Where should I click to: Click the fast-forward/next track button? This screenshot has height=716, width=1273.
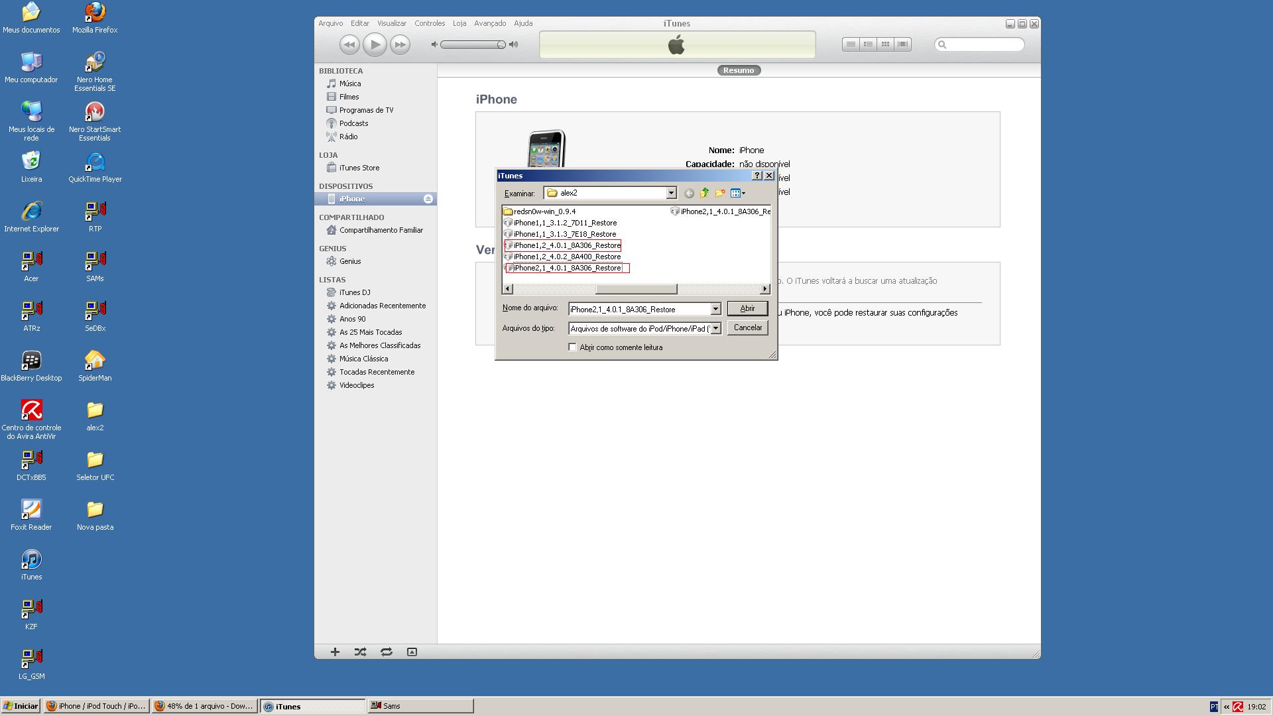coord(400,44)
